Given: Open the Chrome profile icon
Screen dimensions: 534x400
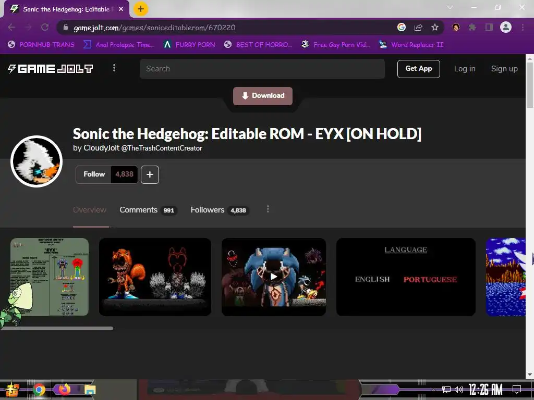Looking at the screenshot, I should [x=506, y=27].
